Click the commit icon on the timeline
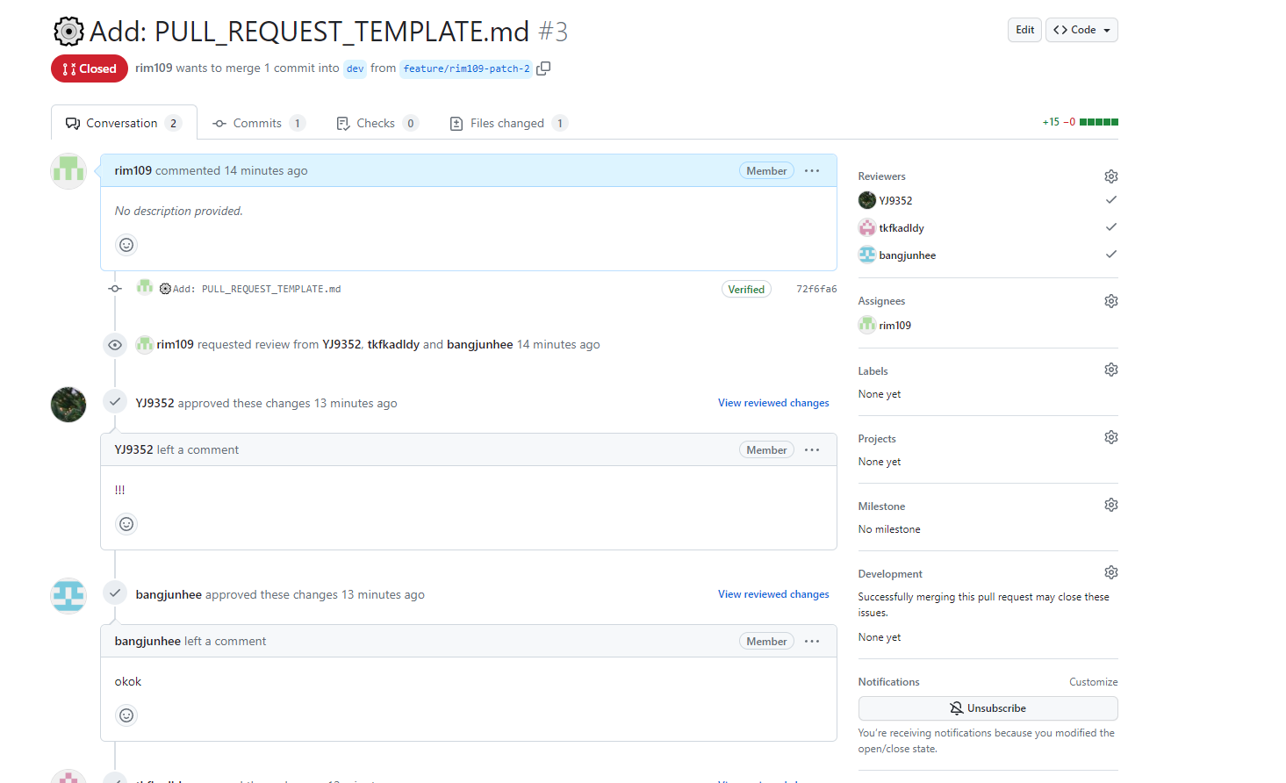 (115, 289)
